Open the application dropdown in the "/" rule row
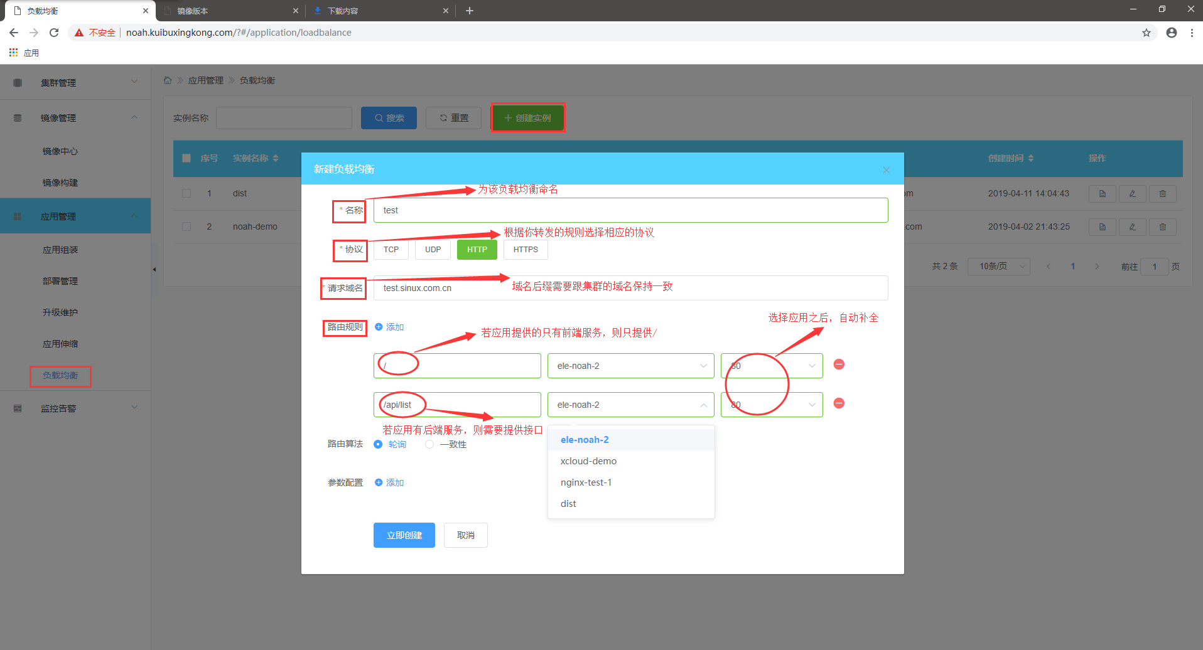Screen dimensions: 1203x650 [631, 366]
